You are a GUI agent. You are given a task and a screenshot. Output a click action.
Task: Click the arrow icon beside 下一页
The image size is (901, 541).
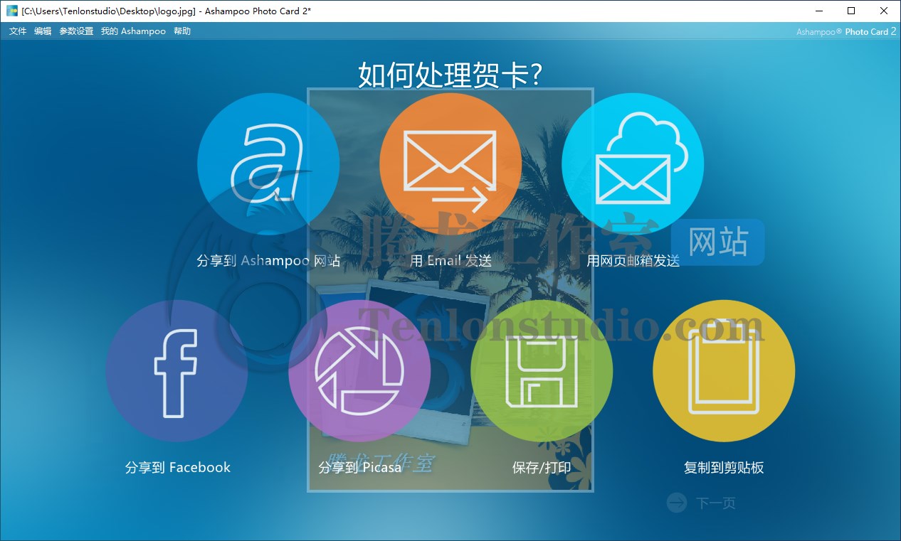coord(676,503)
